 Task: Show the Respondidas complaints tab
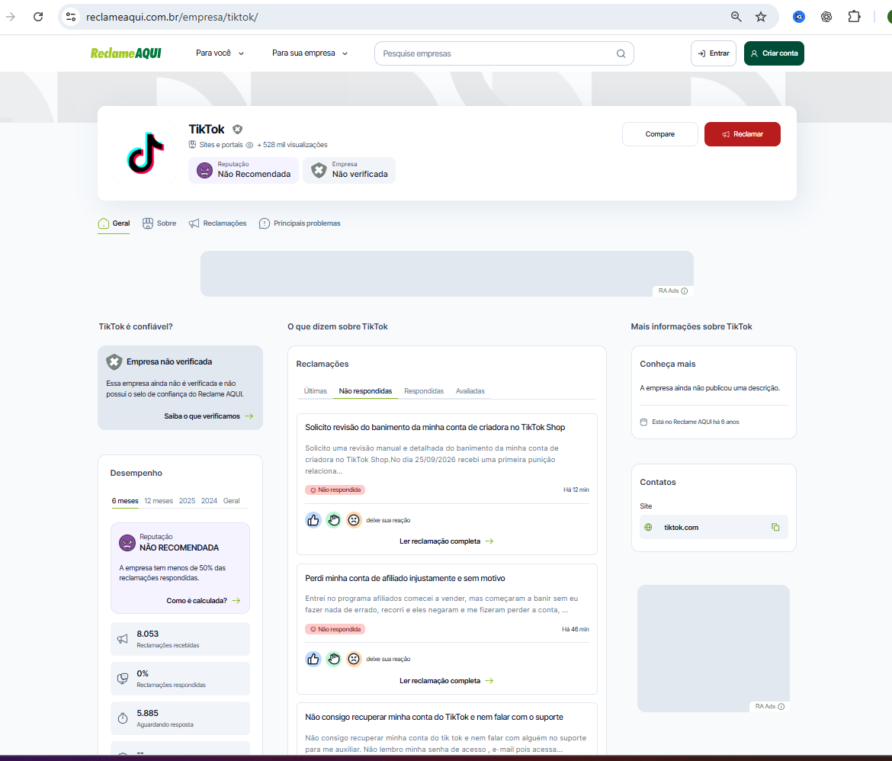point(424,391)
